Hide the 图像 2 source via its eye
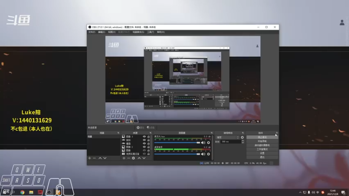Screen dimensions: 349x196 pyautogui.click(x=144, y=147)
